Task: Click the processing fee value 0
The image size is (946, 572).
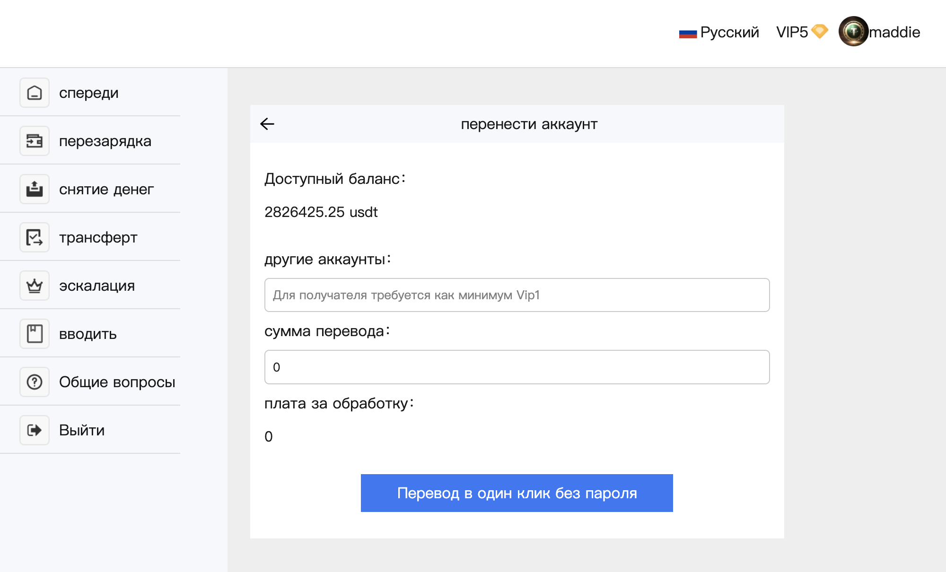Action: coord(269,436)
